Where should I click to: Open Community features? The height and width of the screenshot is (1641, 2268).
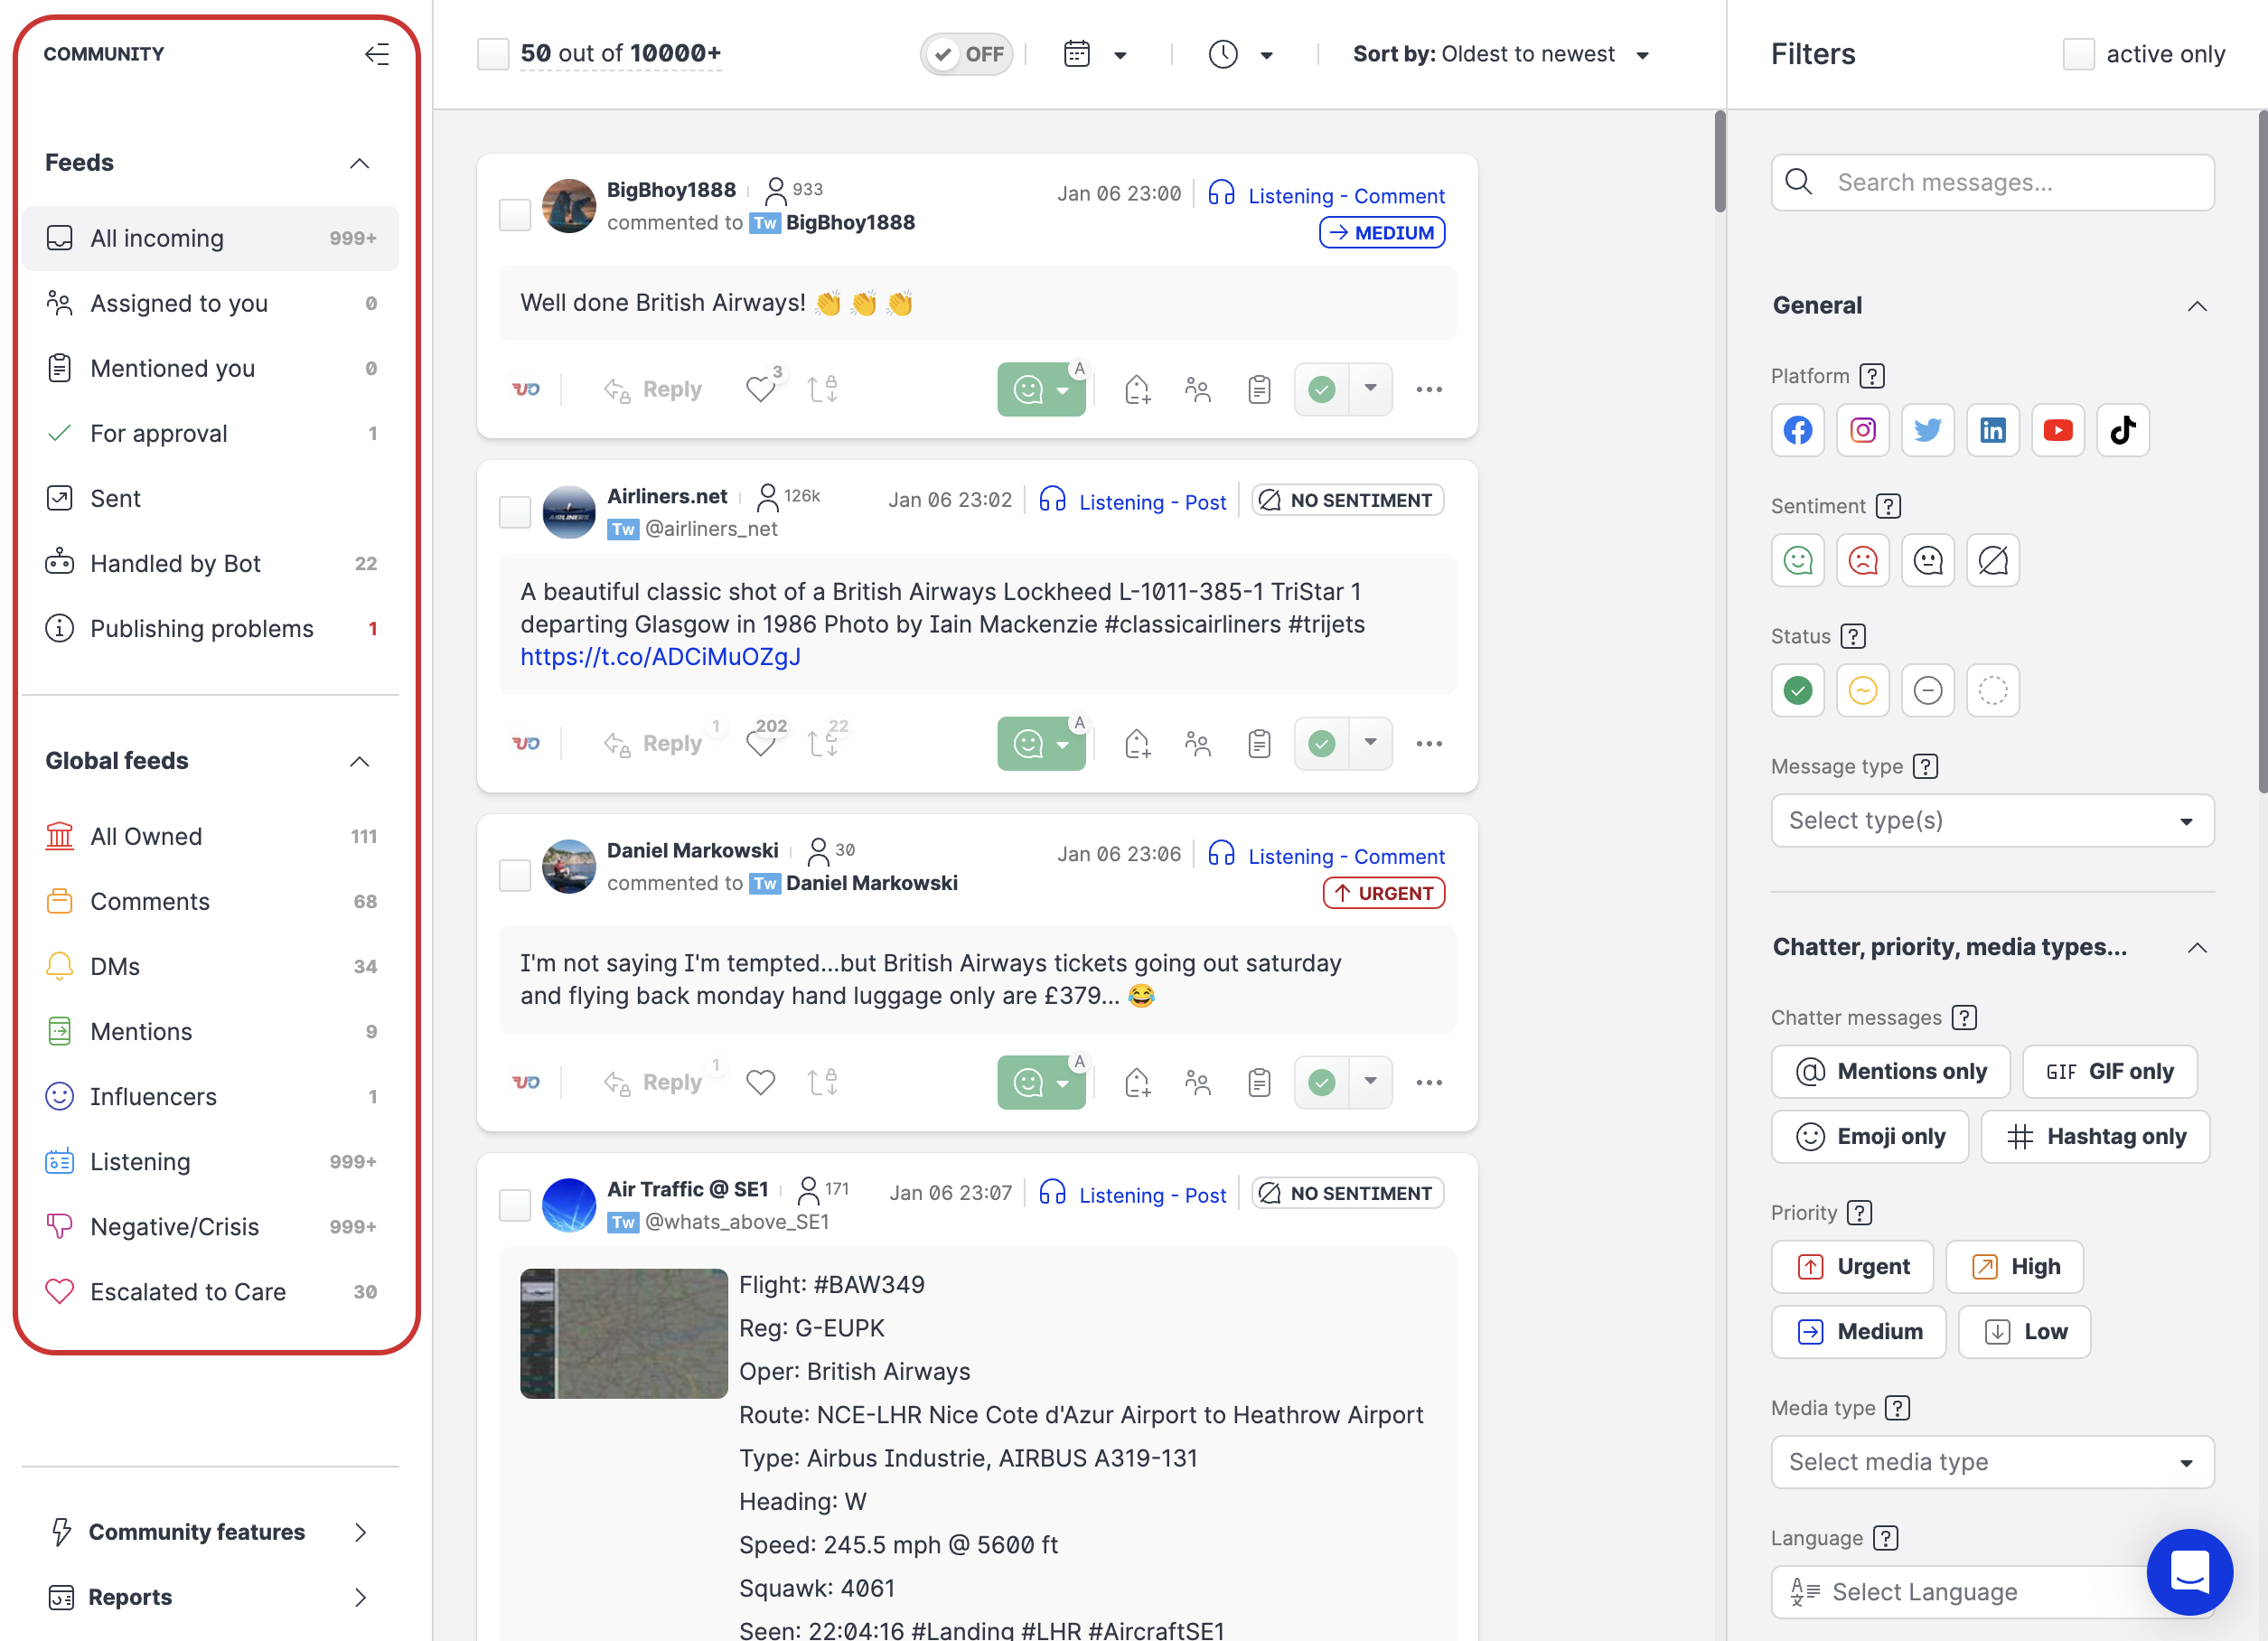coord(197,1531)
